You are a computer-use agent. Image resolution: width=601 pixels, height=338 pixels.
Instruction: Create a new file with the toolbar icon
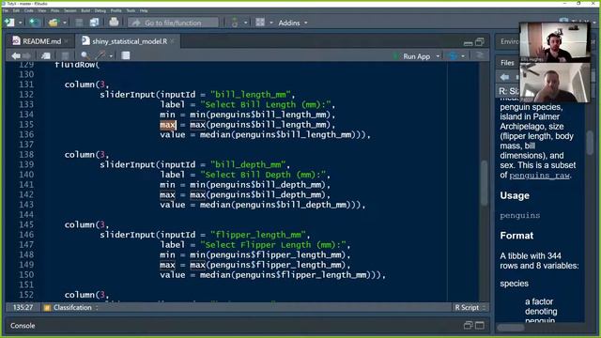point(9,23)
